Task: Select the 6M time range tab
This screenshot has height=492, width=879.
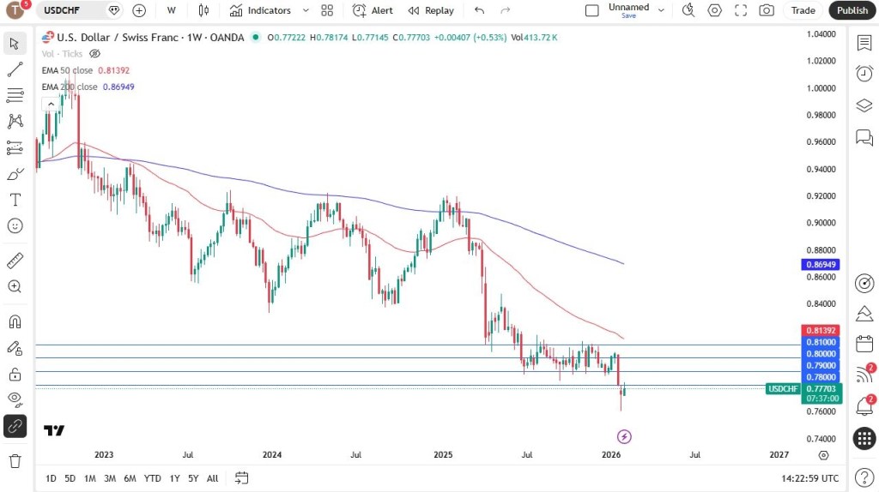Action: (130, 478)
